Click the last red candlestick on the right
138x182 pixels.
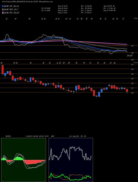point(127,90)
